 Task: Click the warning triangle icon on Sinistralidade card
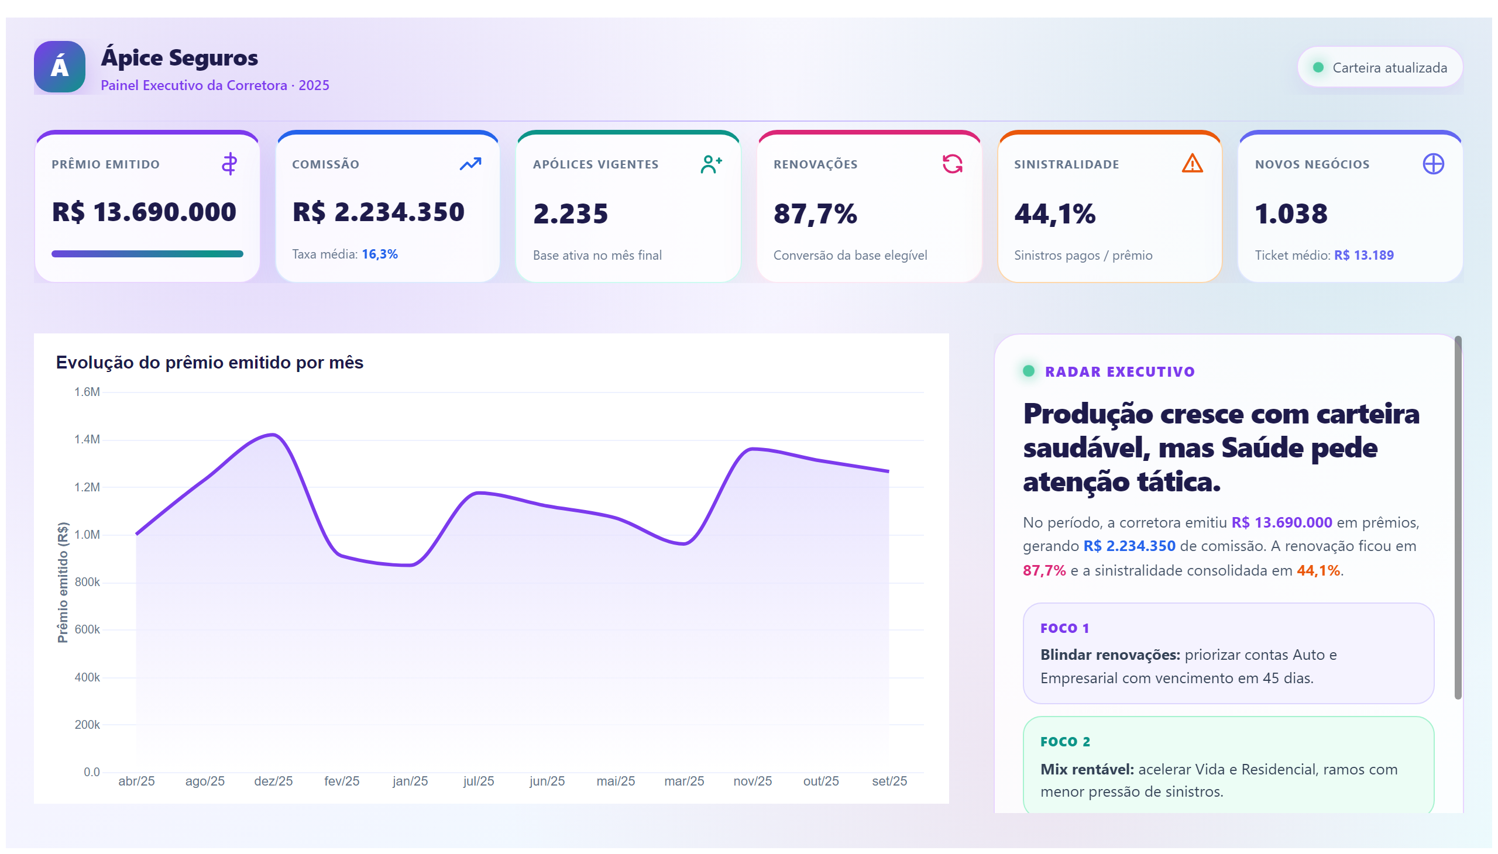[x=1192, y=164]
